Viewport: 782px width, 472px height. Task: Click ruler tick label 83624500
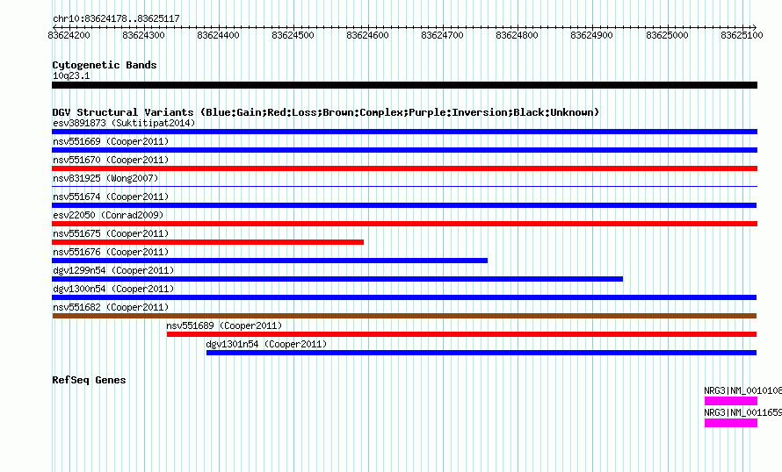coord(293,35)
